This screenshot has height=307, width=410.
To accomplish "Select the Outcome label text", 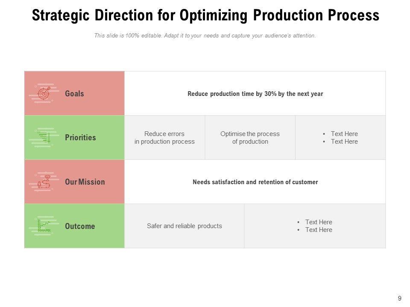I will coord(80,226).
